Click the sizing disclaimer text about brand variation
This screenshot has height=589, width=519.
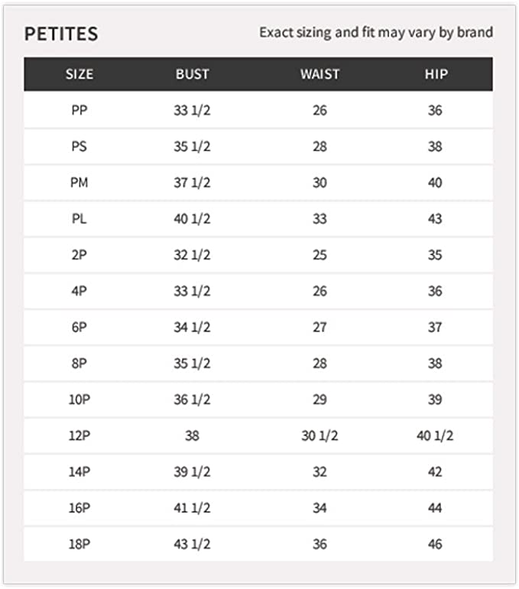point(375,33)
